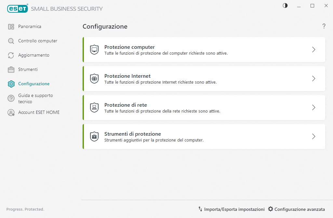Expand Strumenti di protezione with its chevron
Image resolution: width=333 pixels, height=218 pixels.
click(x=313, y=136)
